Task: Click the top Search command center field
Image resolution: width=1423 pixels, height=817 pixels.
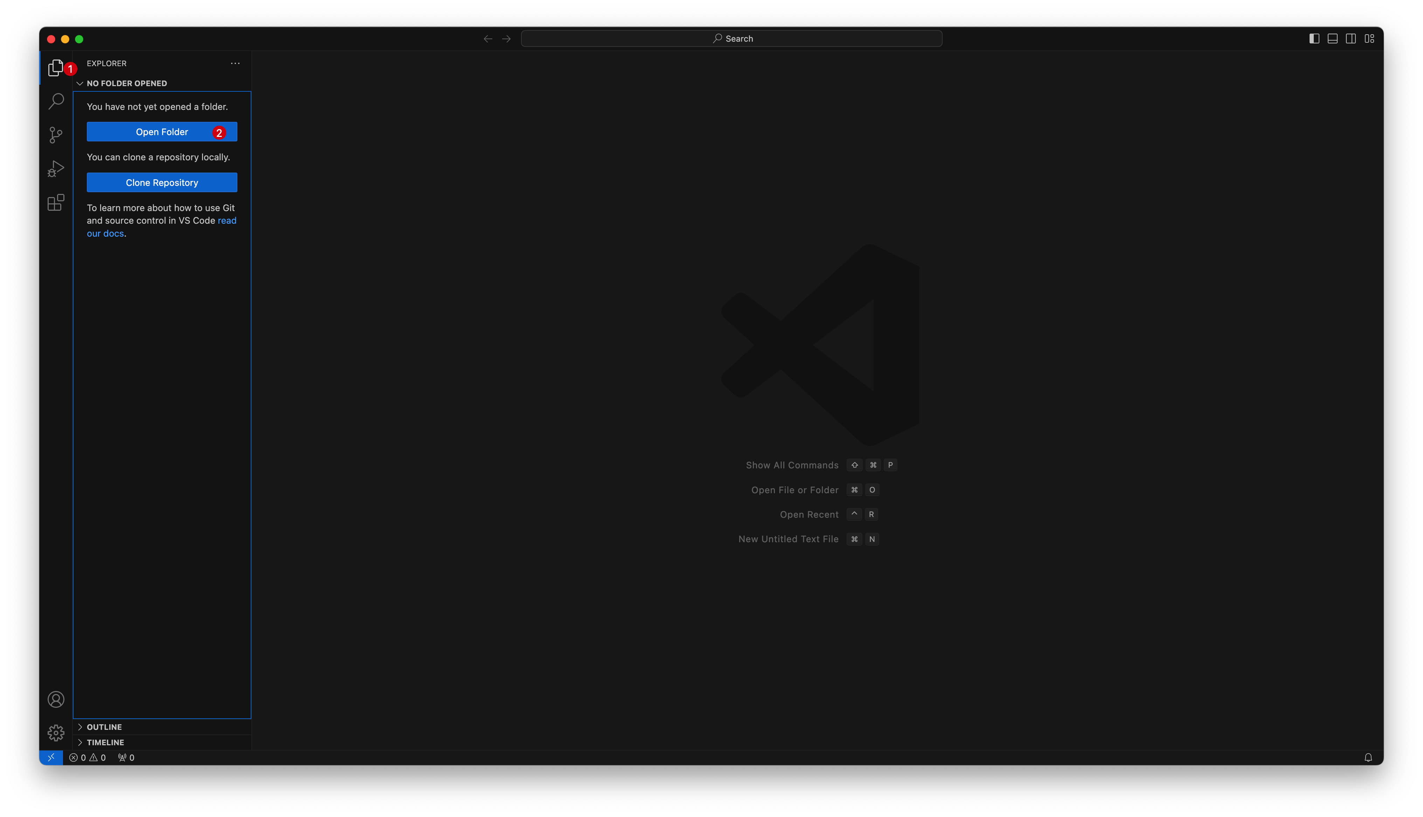Action: 731,39
